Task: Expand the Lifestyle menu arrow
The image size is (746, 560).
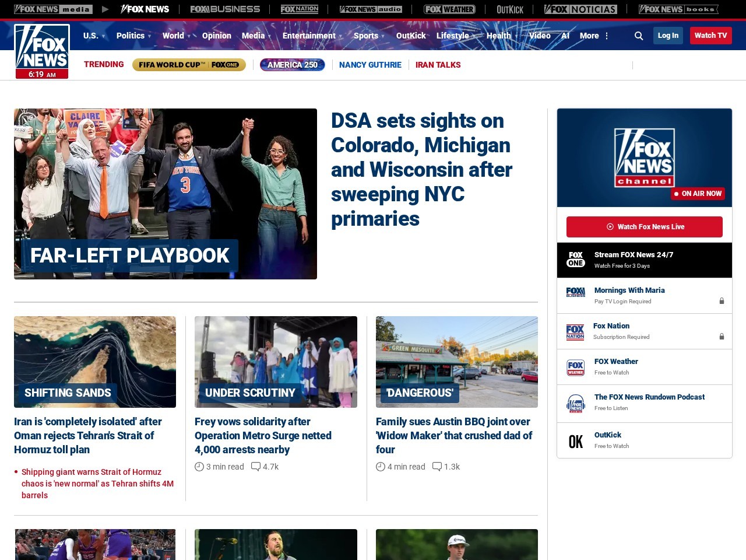Action: coord(473,36)
